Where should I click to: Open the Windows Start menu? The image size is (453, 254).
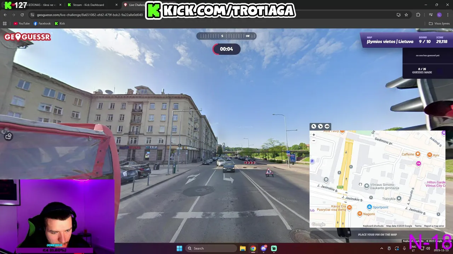pyautogui.click(x=179, y=248)
